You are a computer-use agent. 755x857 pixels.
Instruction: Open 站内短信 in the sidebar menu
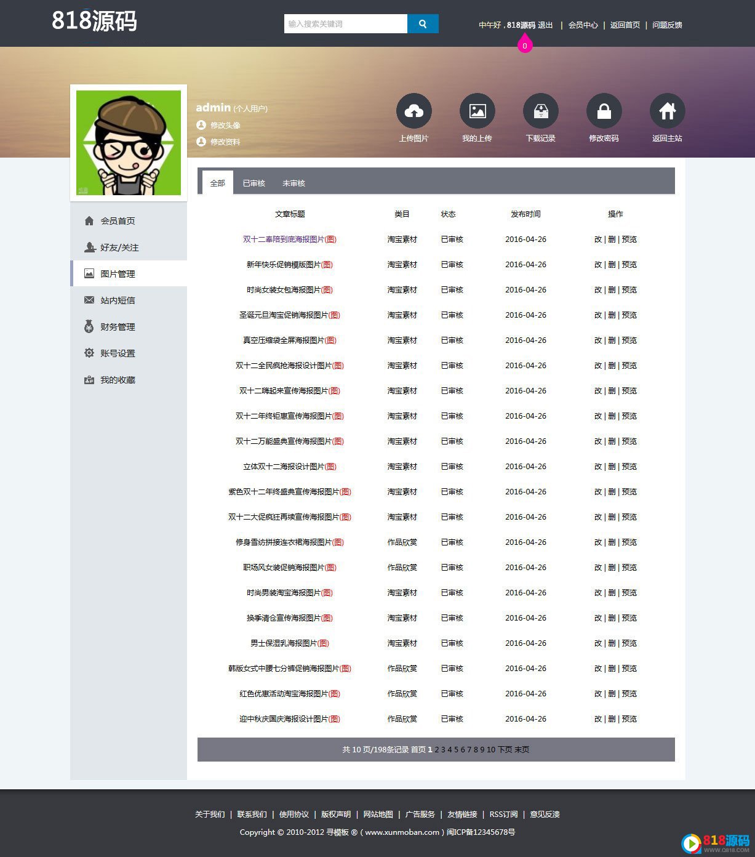pyautogui.click(x=118, y=300)
